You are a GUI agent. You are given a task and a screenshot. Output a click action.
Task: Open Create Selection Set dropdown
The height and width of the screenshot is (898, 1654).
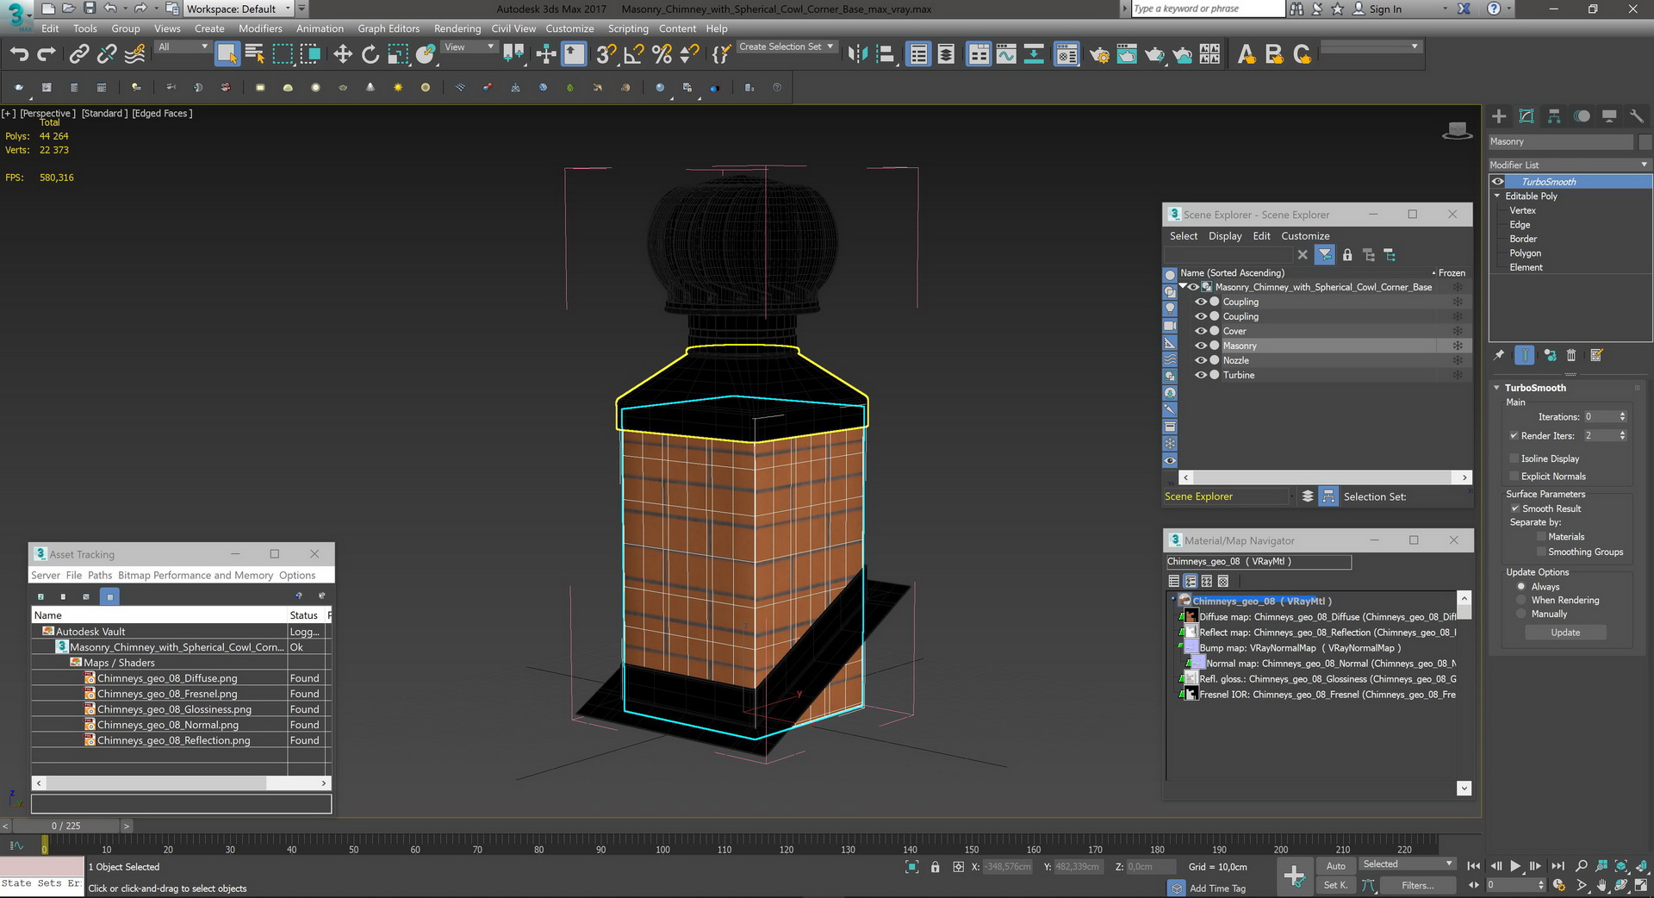(x=787, y=47)
